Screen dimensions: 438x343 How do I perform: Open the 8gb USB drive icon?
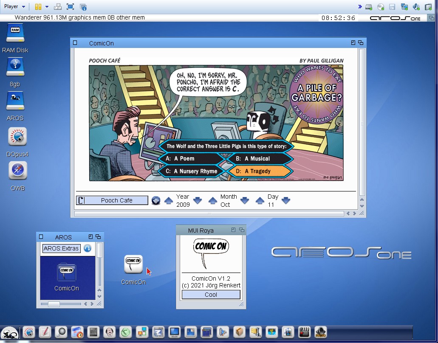(15, 67)
